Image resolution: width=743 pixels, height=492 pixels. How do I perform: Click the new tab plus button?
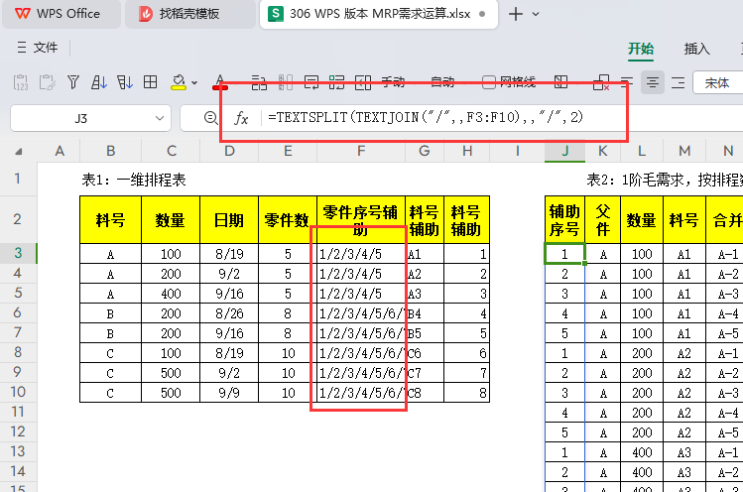pos(516,14)
